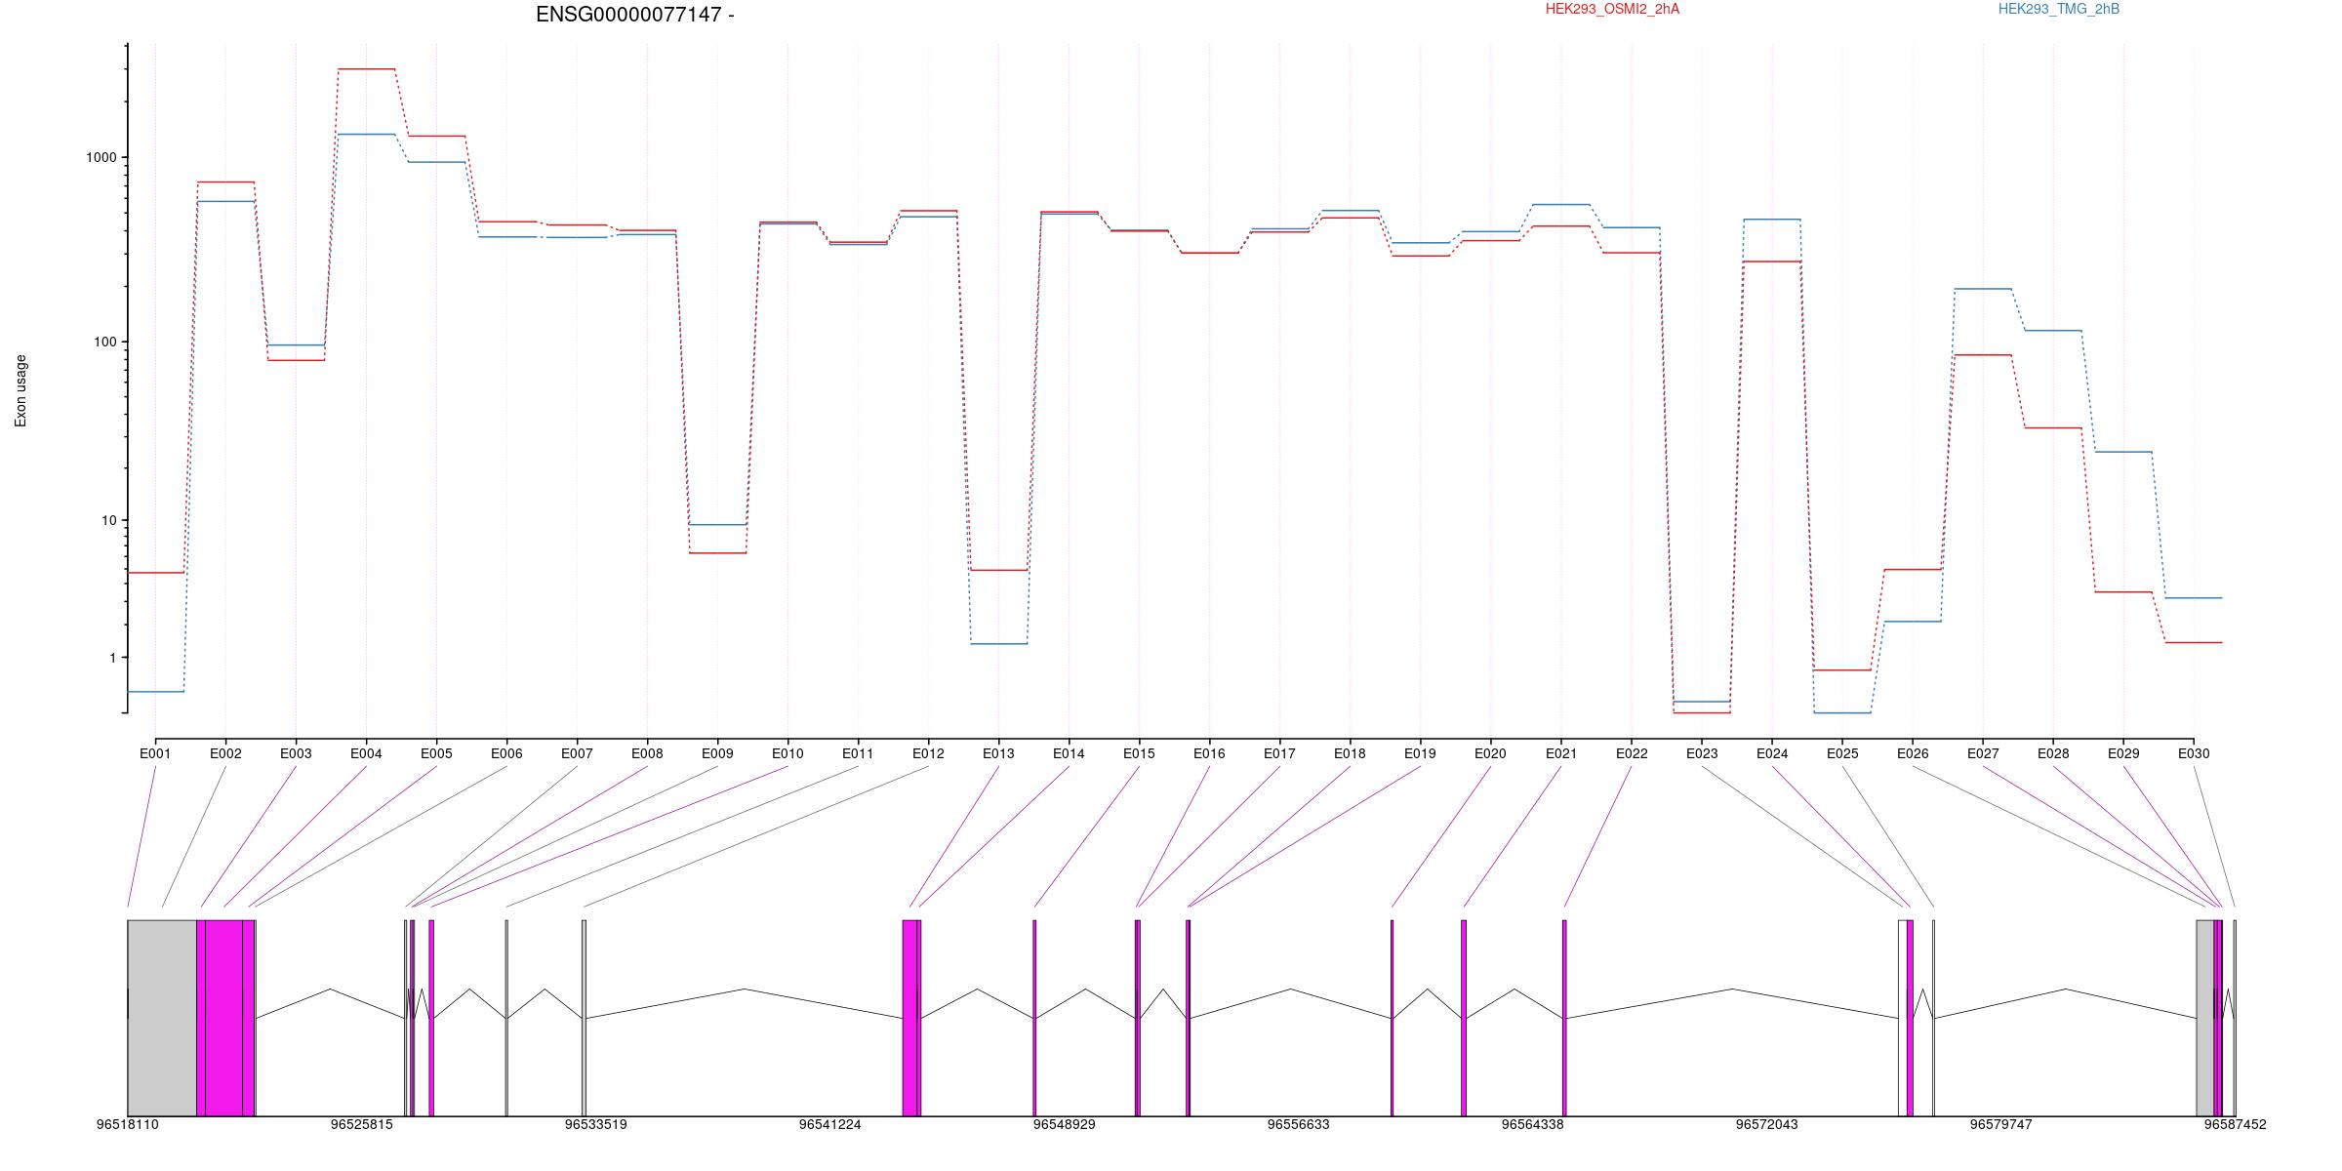2342x1171 pixels.
Task: Click the E011 exon label
Action: click(x=858, y=753)
